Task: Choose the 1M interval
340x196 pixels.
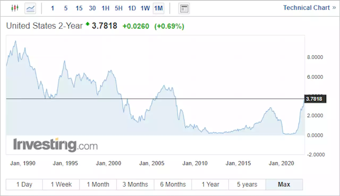Action: click(x=158, y=8)
